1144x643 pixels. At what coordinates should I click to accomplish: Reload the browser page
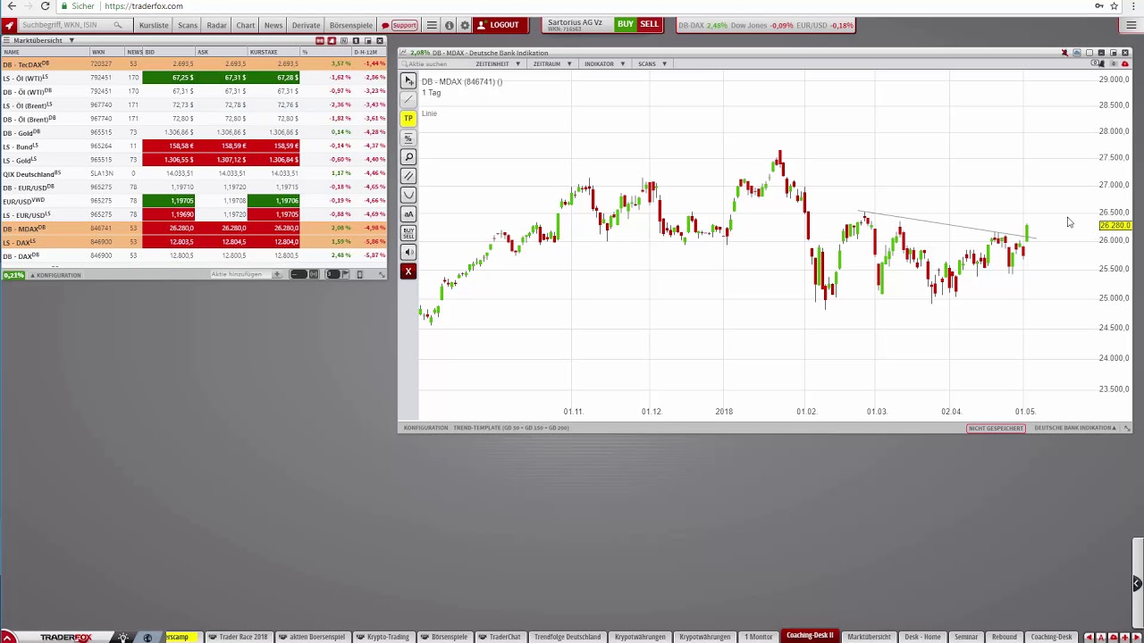click(45, 6)
